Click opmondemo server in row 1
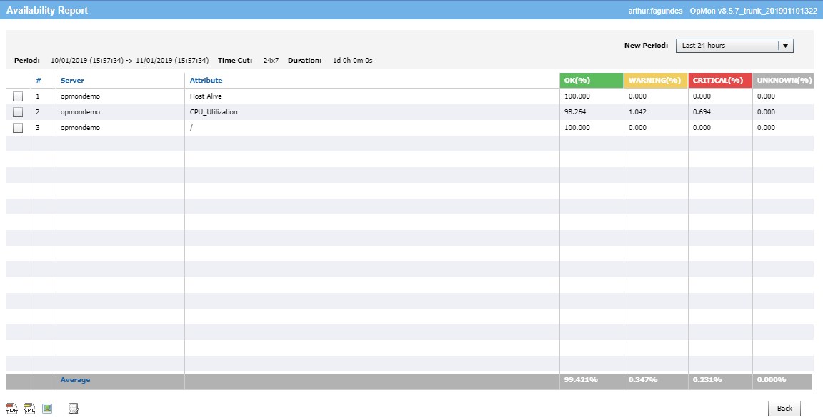 (x=80, y=96)
